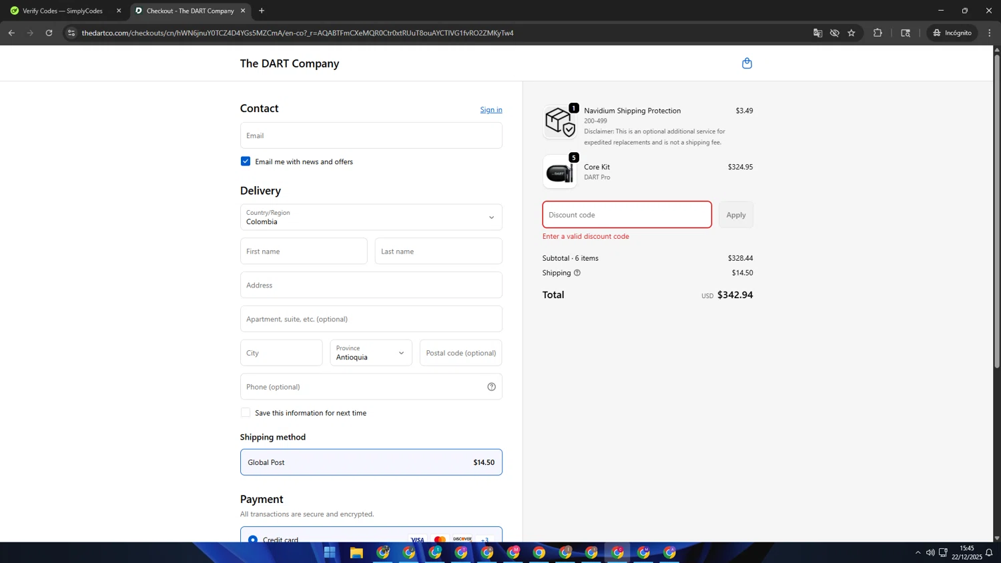Click The DART Company store title
The image size is (1001, 563).
(290, 63)
